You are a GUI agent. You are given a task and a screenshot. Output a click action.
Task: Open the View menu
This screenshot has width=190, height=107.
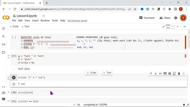click(27, 21)
